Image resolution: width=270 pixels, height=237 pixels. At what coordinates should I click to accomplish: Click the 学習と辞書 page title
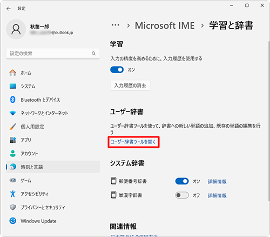coord(231,25)
